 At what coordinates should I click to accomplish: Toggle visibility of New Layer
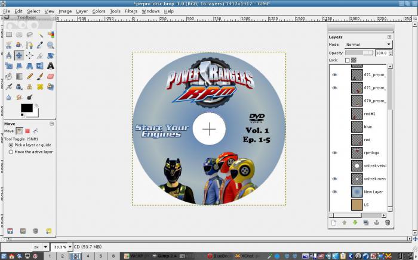point(334,192)
